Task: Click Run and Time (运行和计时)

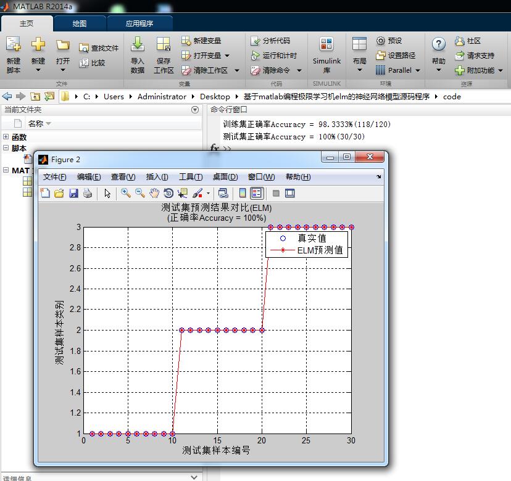Action: click(x=274, y=55)
